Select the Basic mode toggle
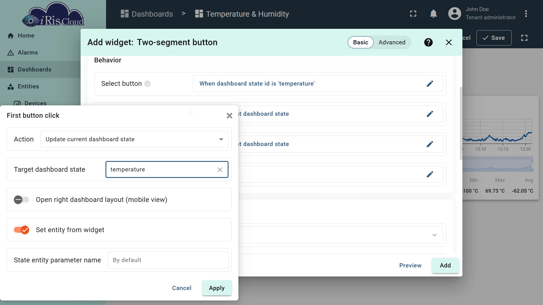 361,42
